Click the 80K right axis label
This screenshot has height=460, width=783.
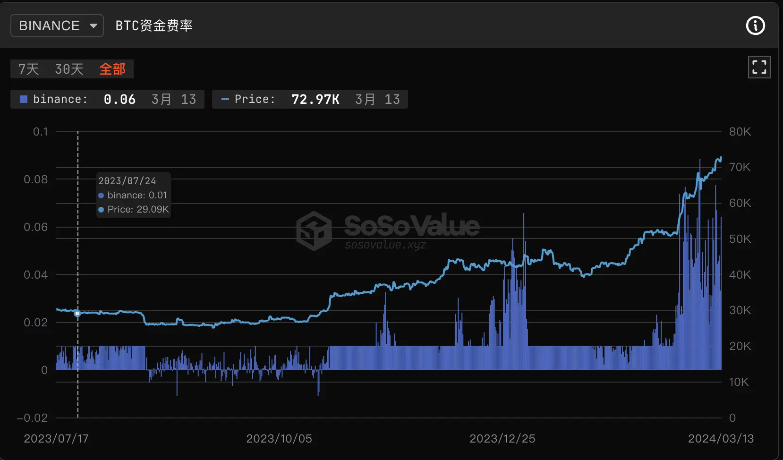[740, 132]
